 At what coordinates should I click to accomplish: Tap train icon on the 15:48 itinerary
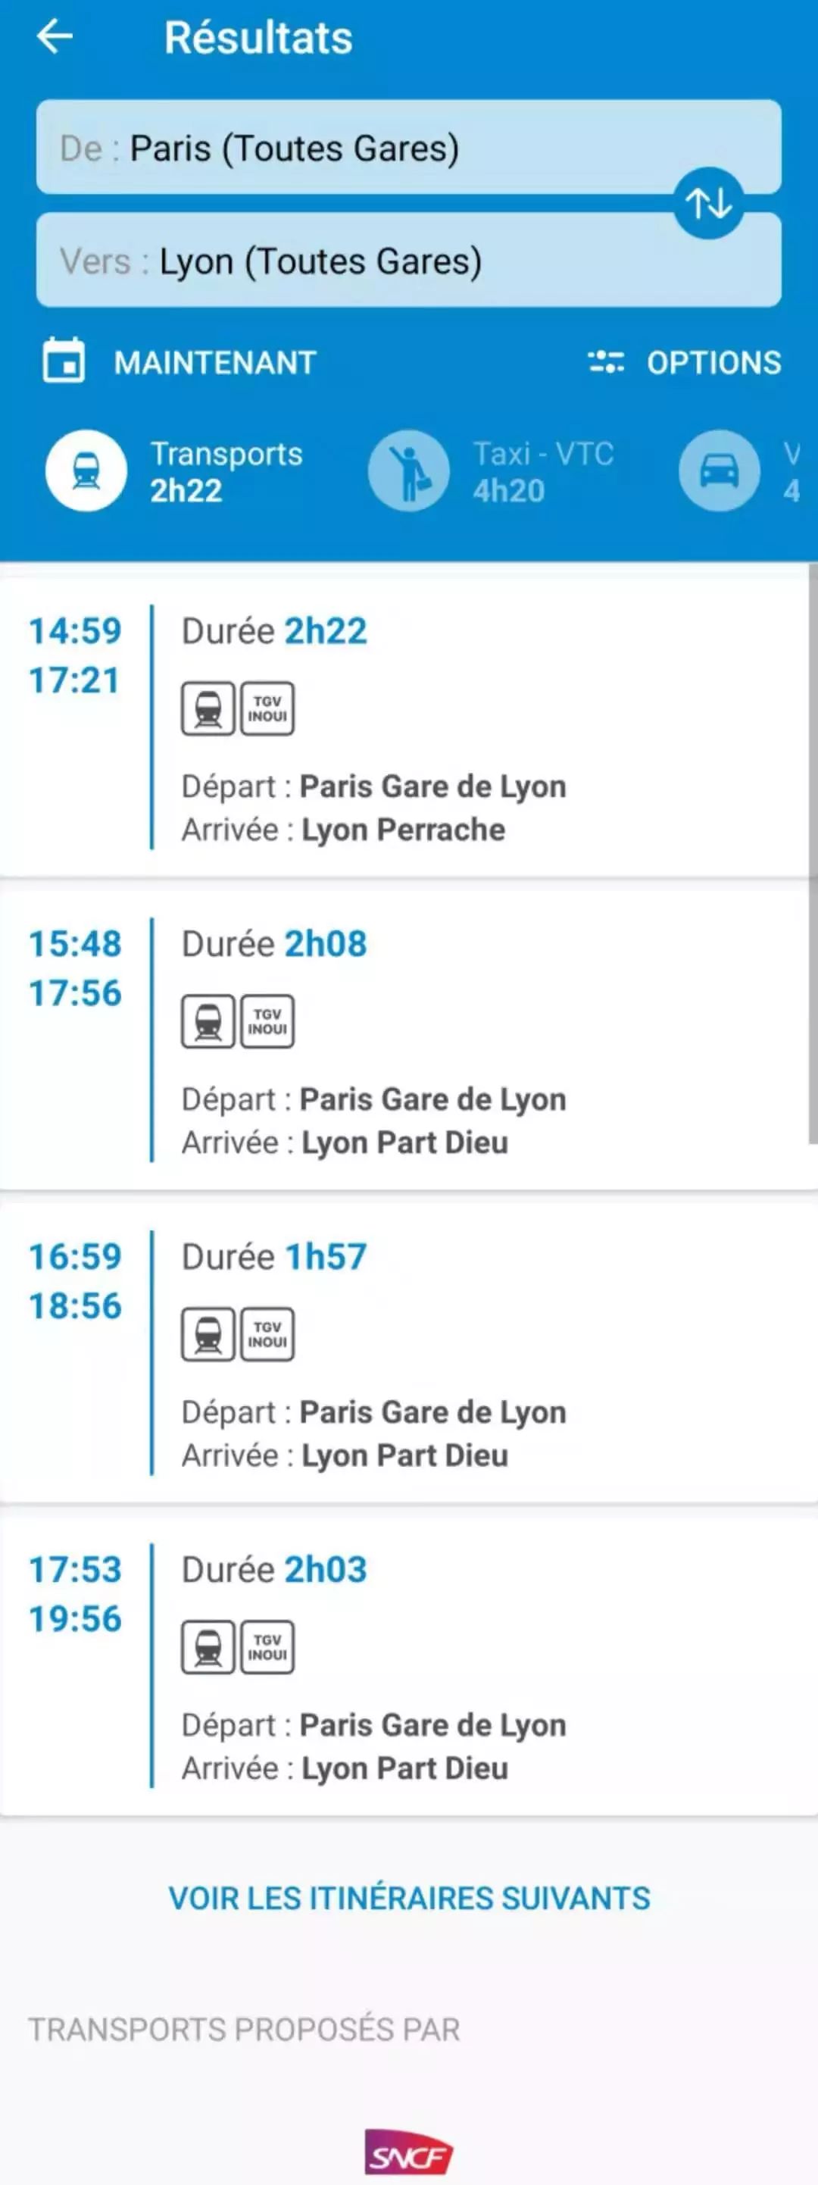[208, 1021]
